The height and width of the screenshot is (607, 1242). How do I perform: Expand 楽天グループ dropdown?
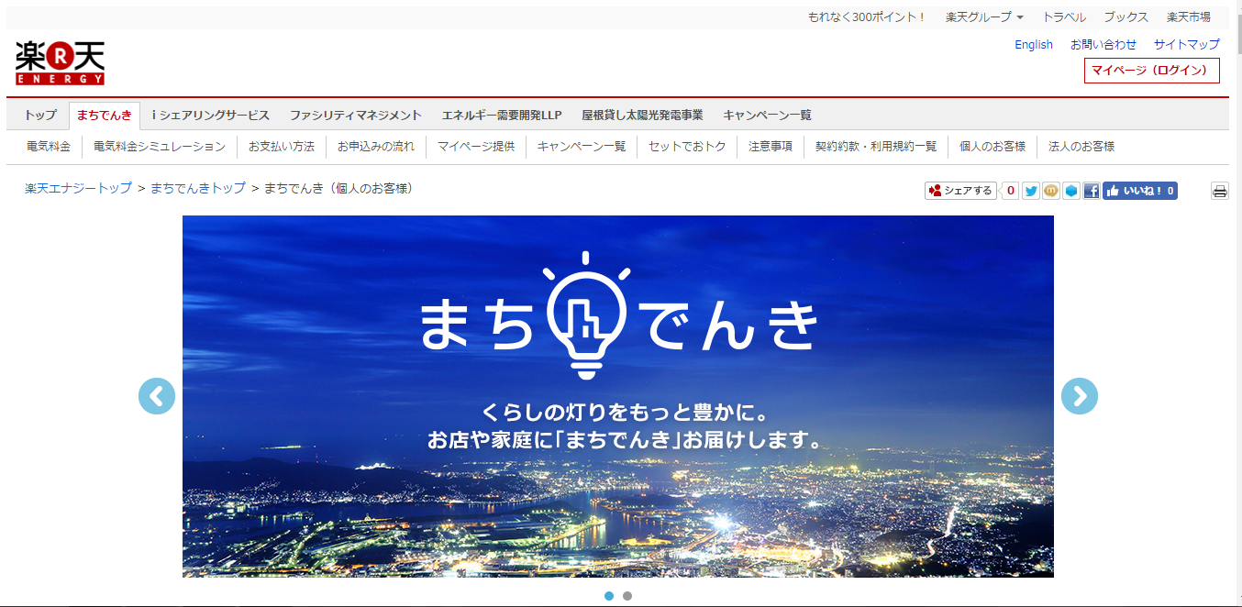click(x=984, y=17)
